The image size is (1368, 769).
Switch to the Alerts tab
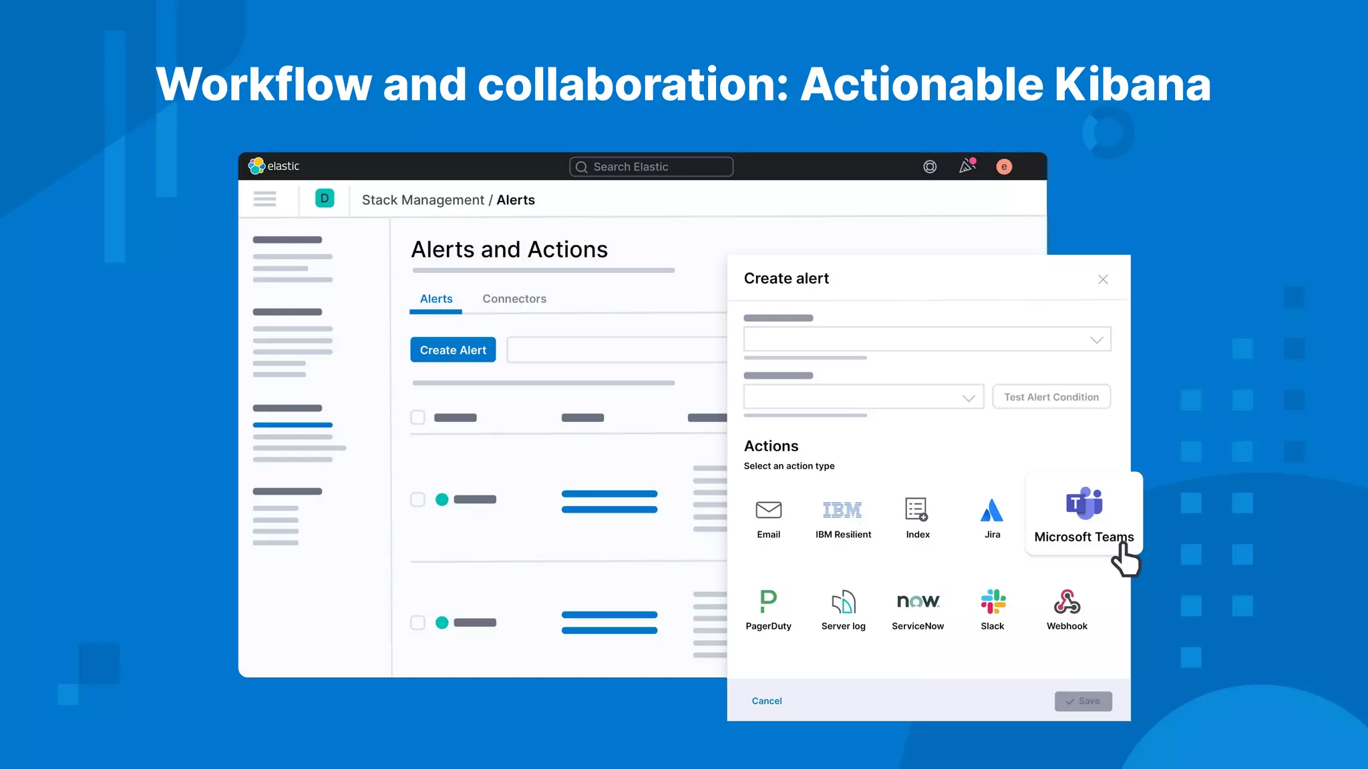pyautogui.click(x=436, y=299)
